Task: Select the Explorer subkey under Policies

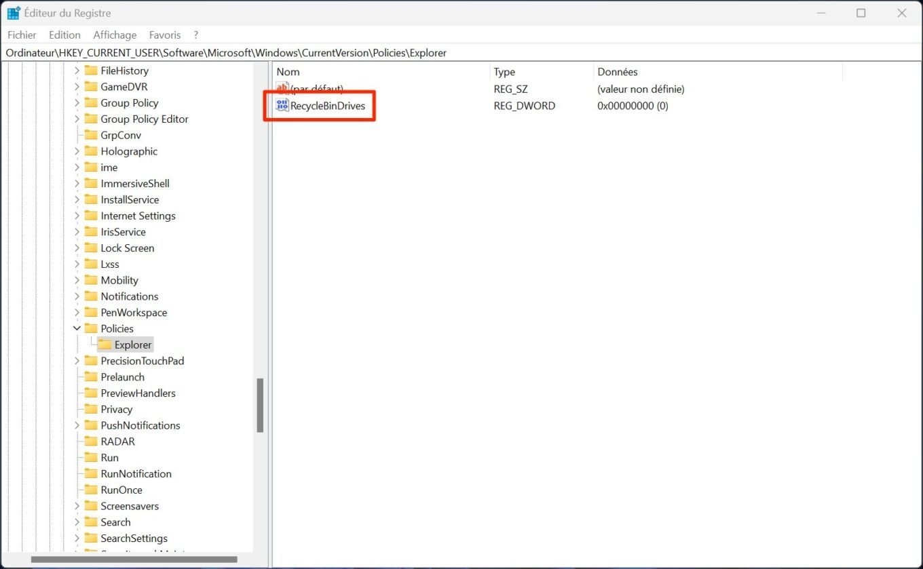Action: click(x=133, y=345)
